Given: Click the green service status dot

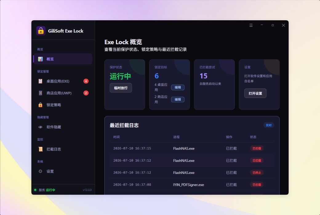Looking at the screenshot, I should (35, 190).
